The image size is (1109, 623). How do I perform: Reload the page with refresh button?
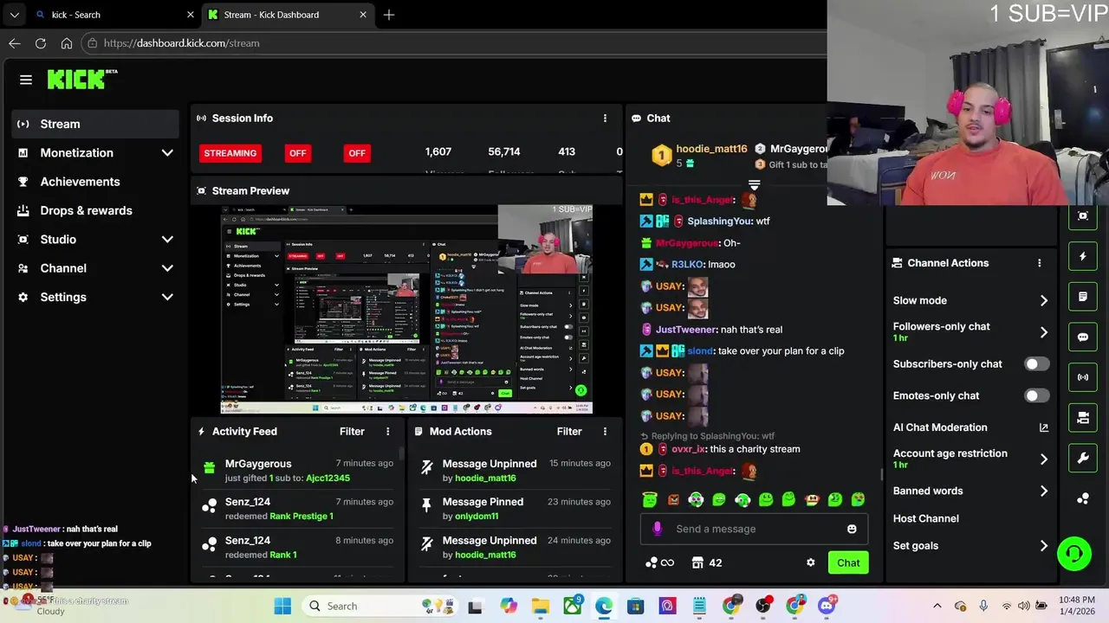[x=41, y=43]
